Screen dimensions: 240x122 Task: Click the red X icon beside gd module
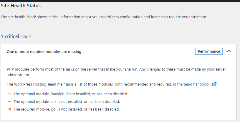coord(10,109)
